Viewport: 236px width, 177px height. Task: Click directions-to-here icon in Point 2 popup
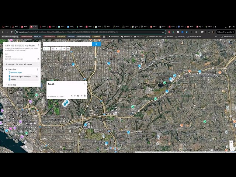(x=81, y=96)
